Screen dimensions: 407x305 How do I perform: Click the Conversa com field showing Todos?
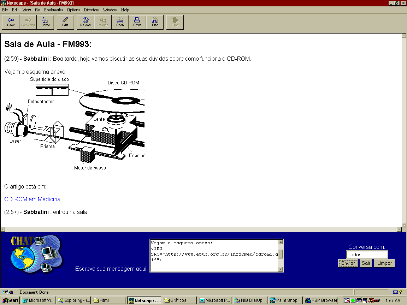(x=366, y=255)
